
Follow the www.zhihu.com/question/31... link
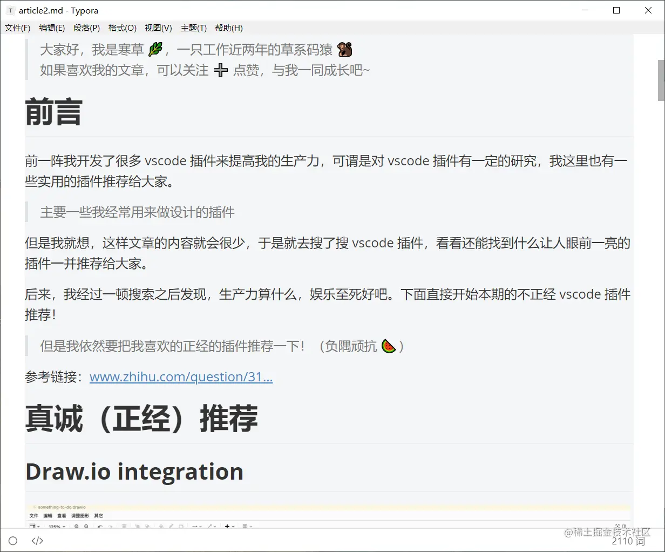click(x=181, y=376)
